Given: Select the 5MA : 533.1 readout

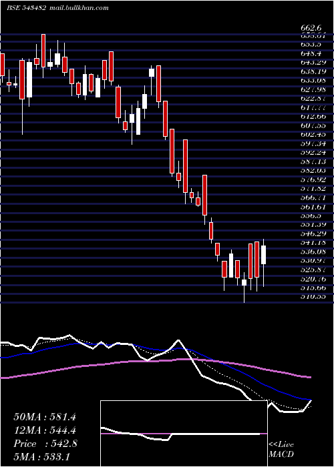Looking at the screenshot, I should coord(43,456).
